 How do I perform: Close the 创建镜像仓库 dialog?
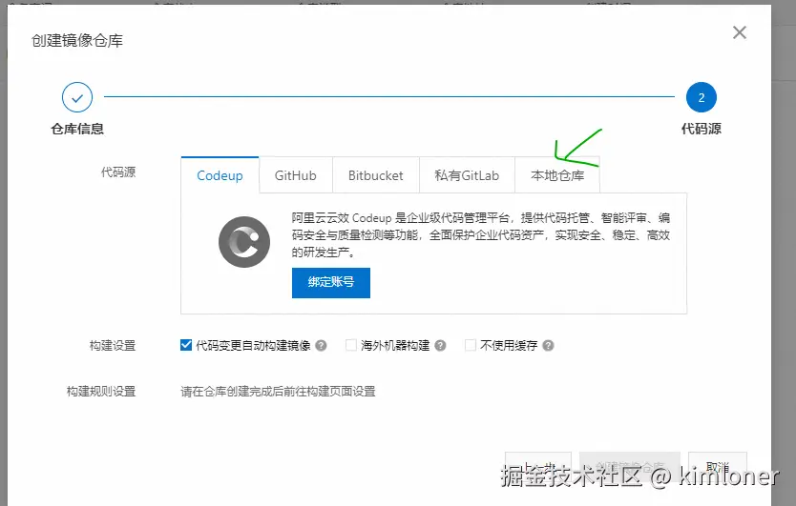point(739,32)
